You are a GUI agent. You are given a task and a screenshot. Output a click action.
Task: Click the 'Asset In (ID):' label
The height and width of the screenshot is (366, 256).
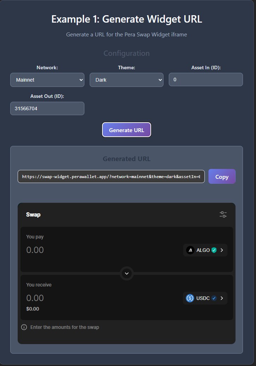pos(206,67)
